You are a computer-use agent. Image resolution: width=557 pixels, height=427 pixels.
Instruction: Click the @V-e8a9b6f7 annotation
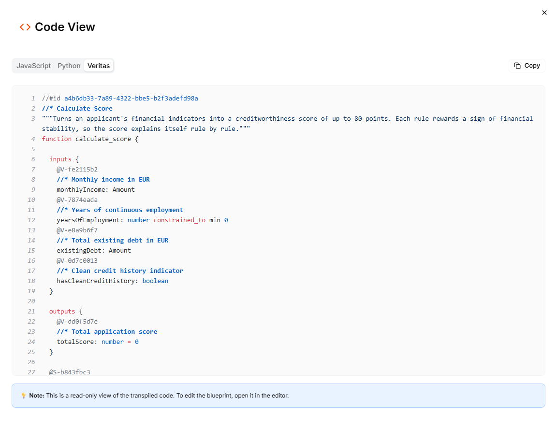point(77,230)
